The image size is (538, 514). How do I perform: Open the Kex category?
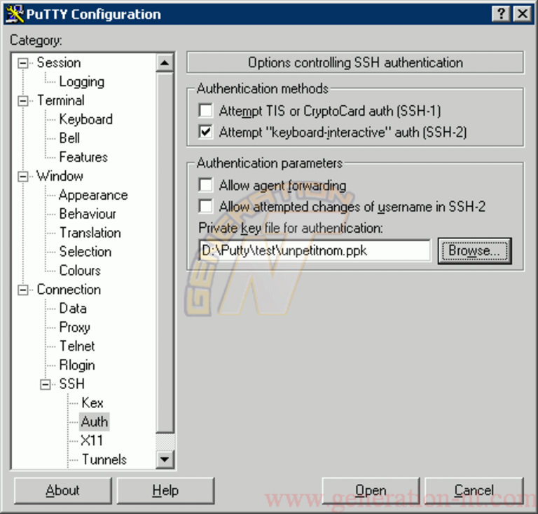click(92, 403)
